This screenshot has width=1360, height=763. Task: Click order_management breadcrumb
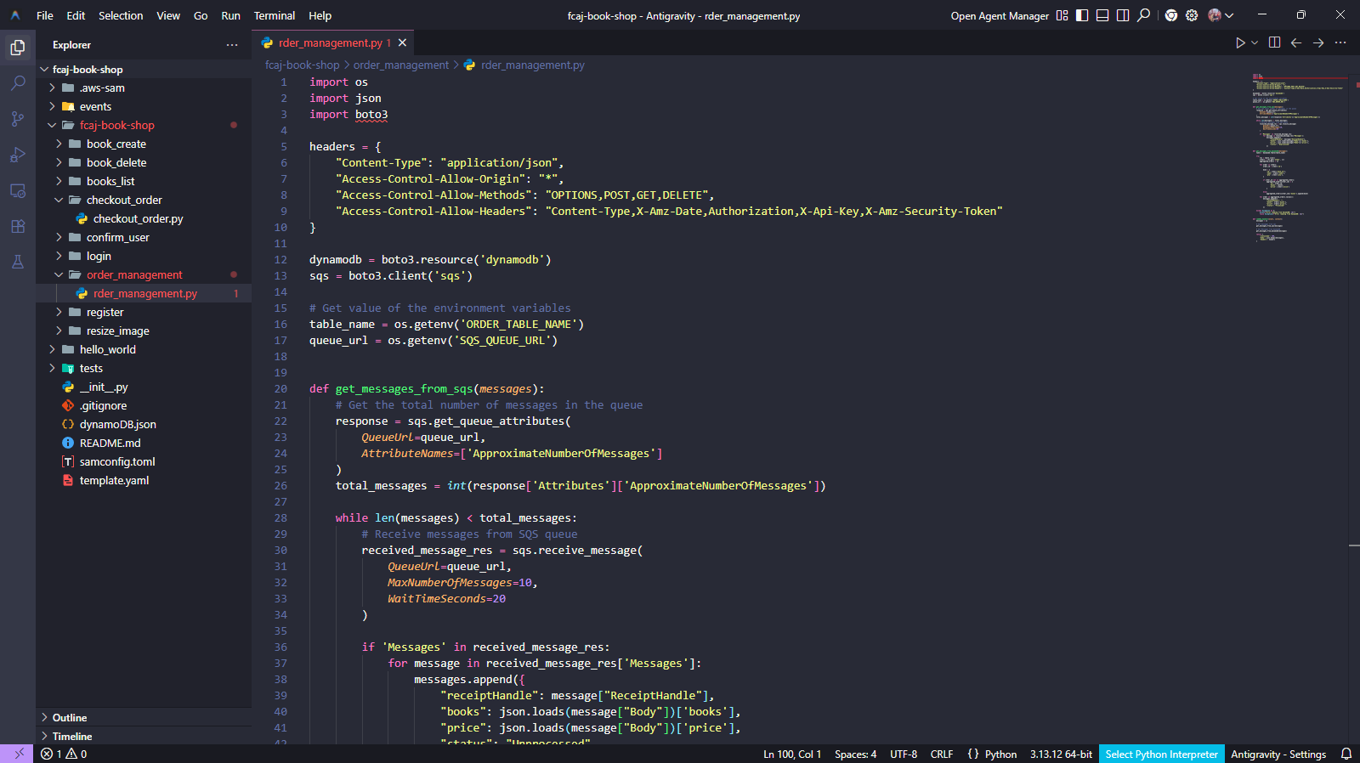coord(401,65)
